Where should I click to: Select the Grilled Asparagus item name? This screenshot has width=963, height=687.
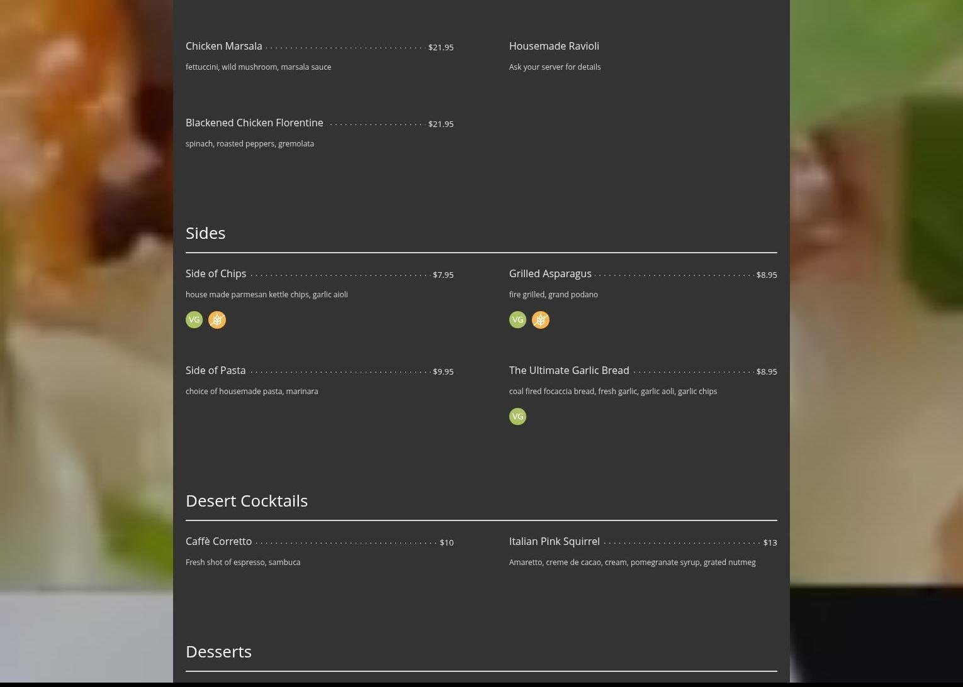click(x=550, y=273)
